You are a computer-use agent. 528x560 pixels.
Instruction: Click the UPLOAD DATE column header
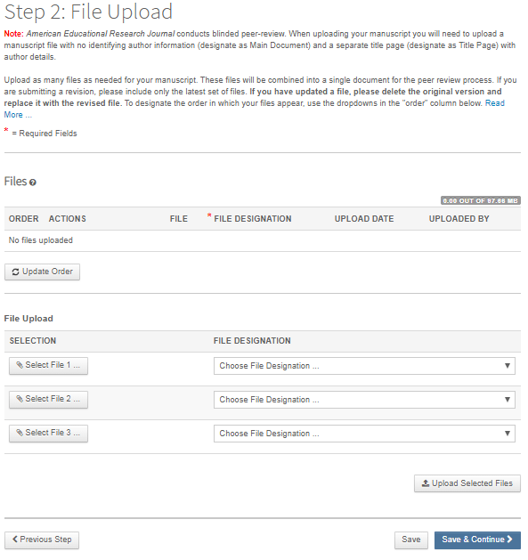(364, 219)
